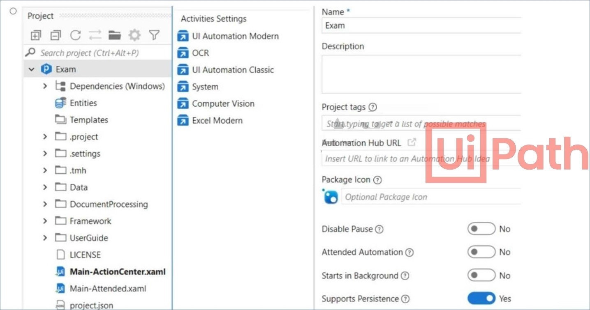590x310 pixels.
Task: Show help for Supports Persistence
Action: coord(406,299)
